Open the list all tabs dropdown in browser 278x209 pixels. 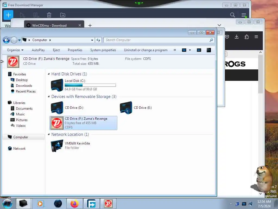click(219, 25)
